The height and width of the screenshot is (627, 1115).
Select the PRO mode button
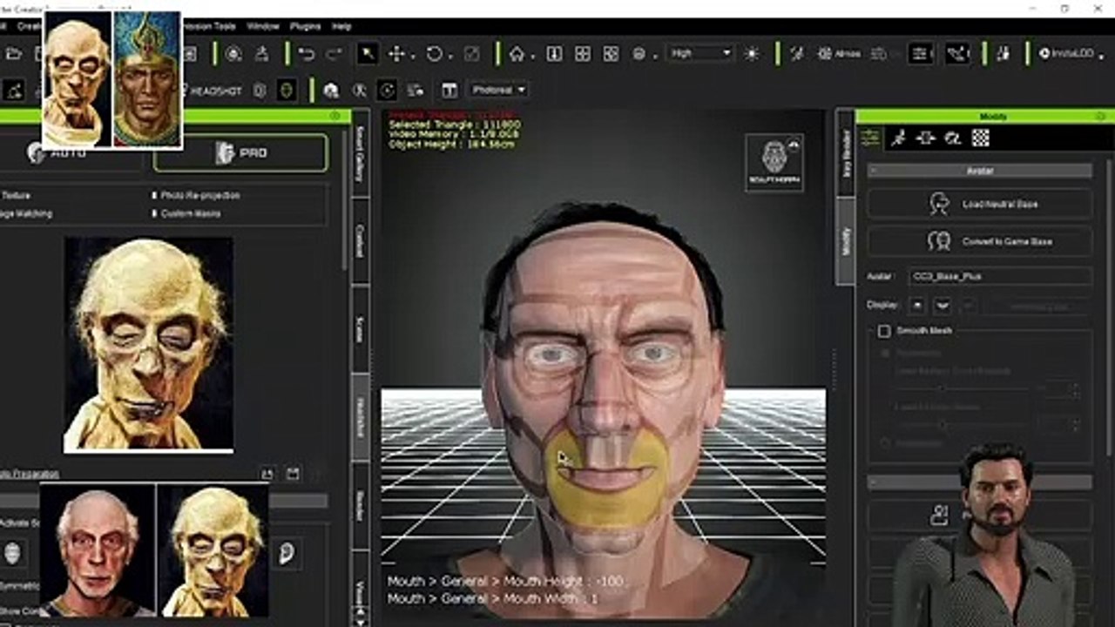pyautogui.click(x=241, y=152)
